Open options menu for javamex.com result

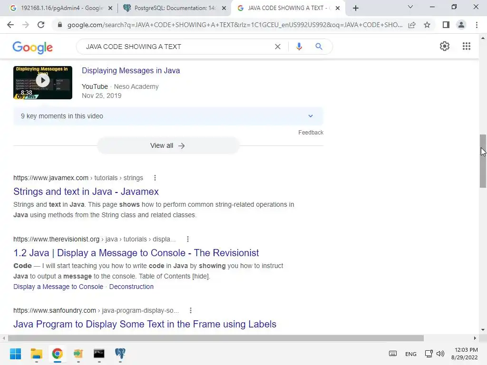pyautogui.click(x=155, y=178)
